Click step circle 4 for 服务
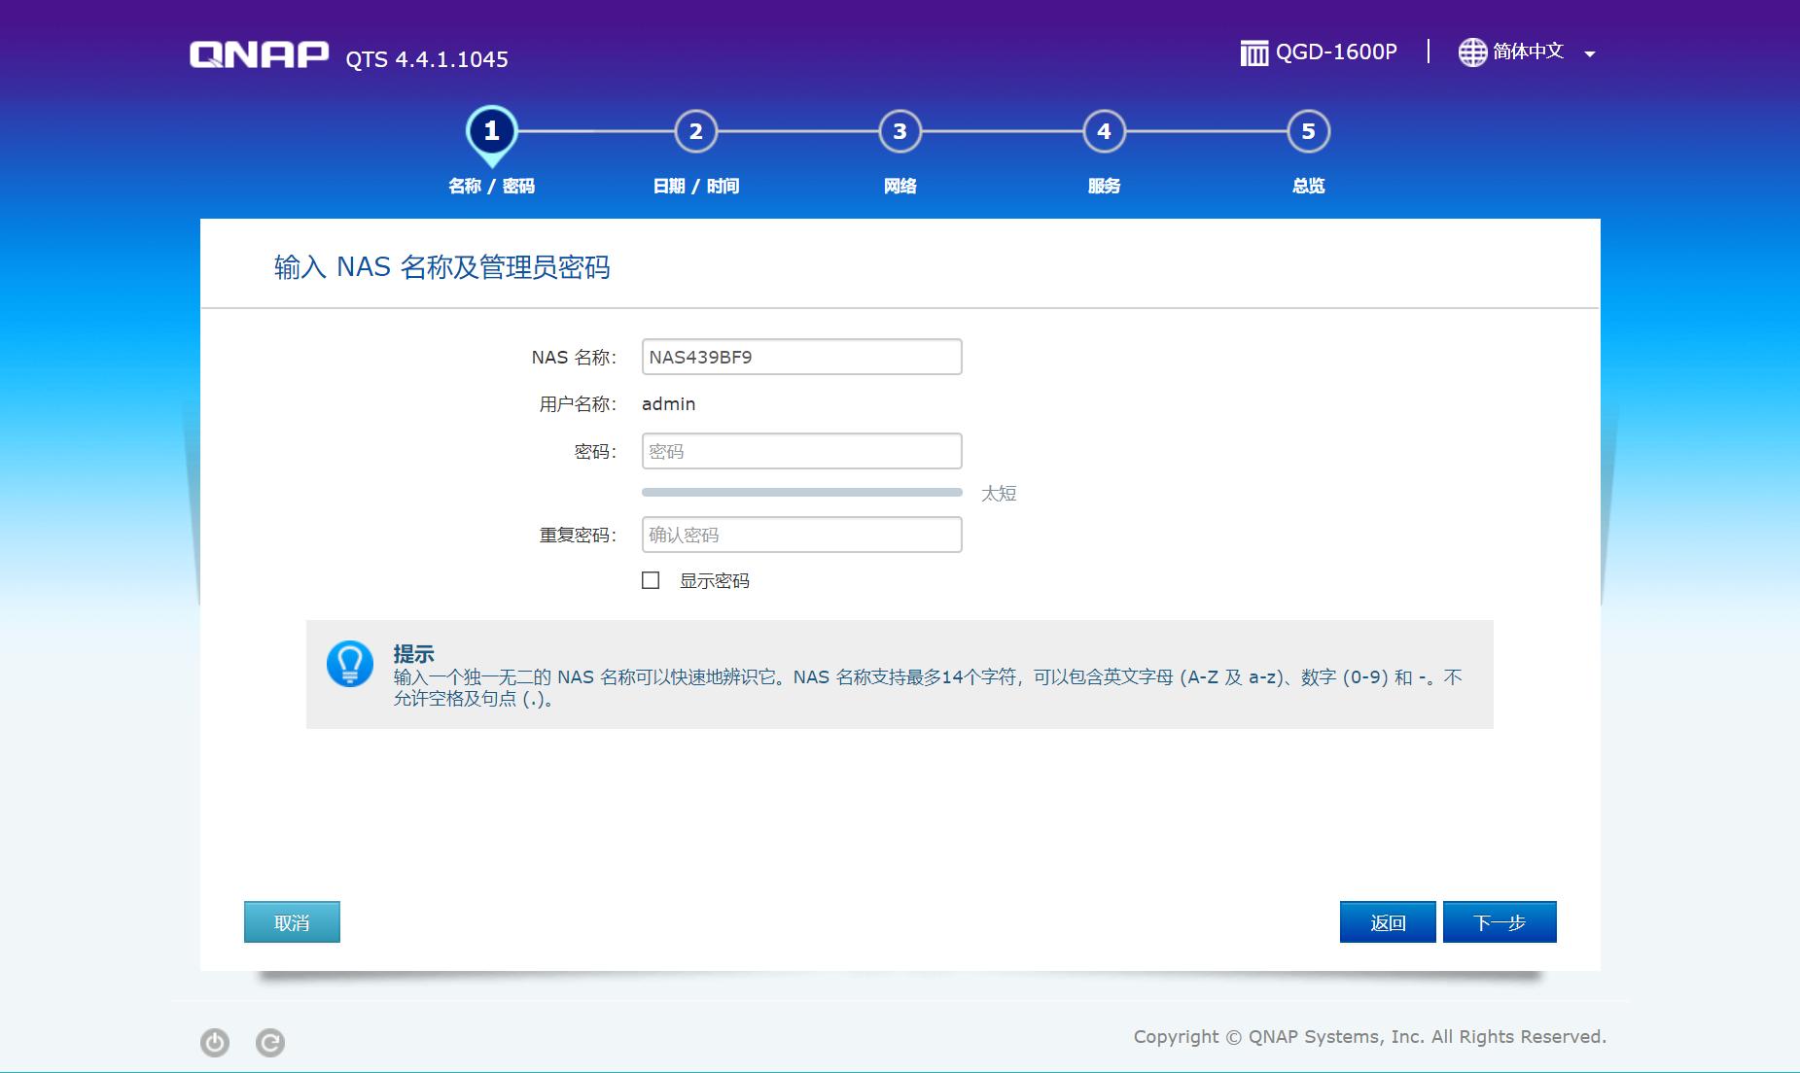Image resolution: width=1800 pixels, height=1073 pixels. click(1104, 129)
